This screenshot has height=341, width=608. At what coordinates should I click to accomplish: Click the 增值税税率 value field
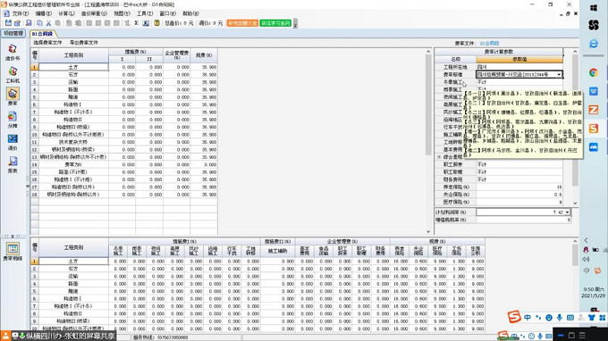point(523,220)
